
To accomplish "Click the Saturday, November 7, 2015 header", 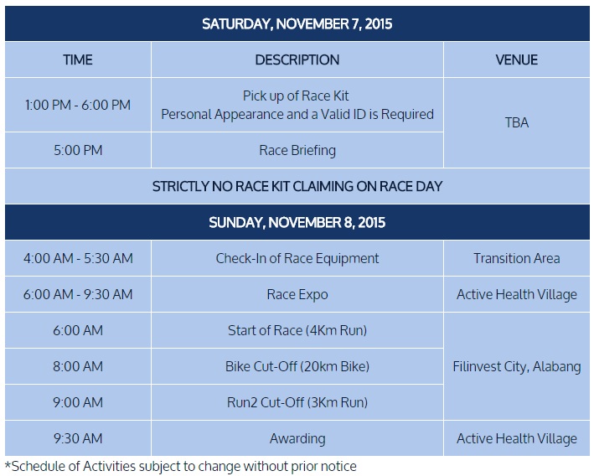I will [x=297, y=23].
